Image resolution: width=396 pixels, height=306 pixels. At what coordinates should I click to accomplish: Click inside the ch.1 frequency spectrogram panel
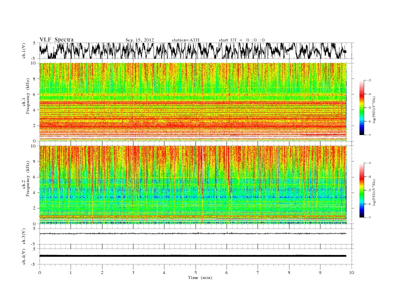(x=193, y=102)
